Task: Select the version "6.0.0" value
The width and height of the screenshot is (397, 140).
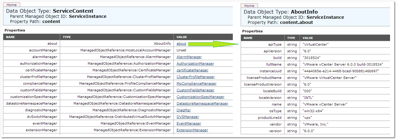Action: (308, 131)
